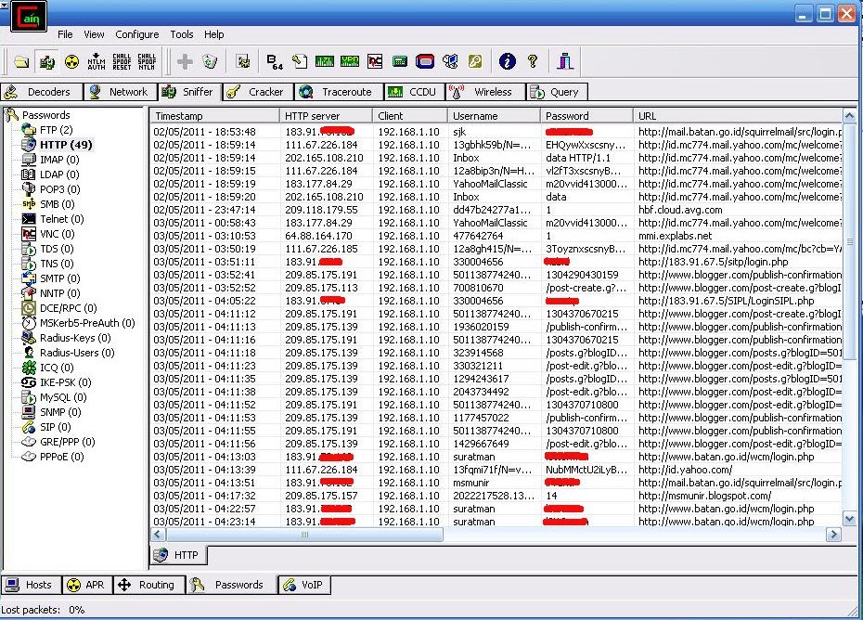This screenshot has width=863, height=620.
Task: Toggle the Start/Stop Sniffer toolbar icon
Action: [46, 62]
